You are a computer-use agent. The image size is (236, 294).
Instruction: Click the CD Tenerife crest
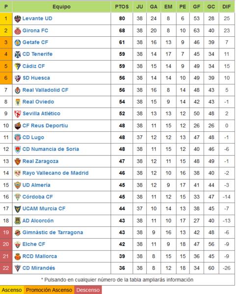pos(18,54)
